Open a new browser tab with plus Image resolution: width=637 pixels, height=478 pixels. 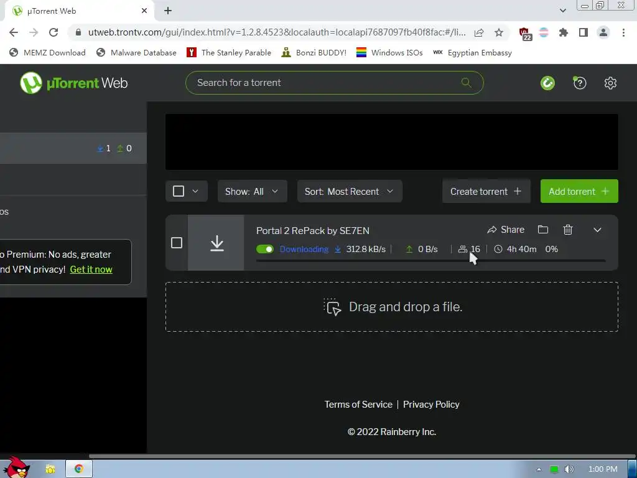coord(168,11)
